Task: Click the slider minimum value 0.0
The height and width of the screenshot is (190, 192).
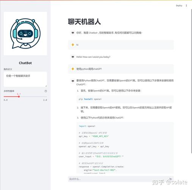Action: (6, 100)
